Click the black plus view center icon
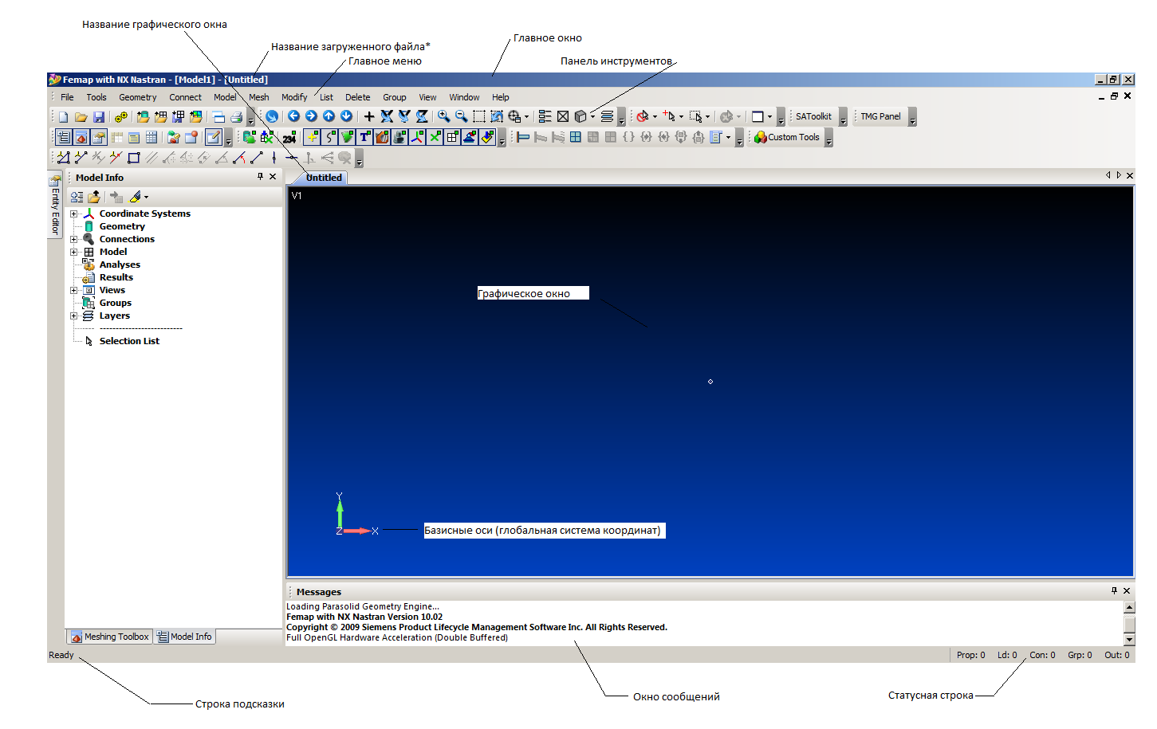1157x729 pixels. (x=369, y=116)
